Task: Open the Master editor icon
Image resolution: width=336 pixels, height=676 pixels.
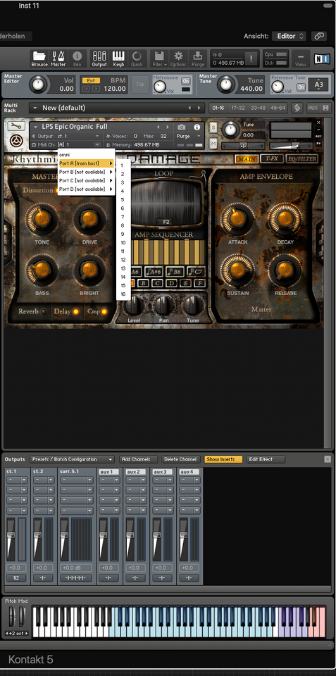Action: pos(58,58)
